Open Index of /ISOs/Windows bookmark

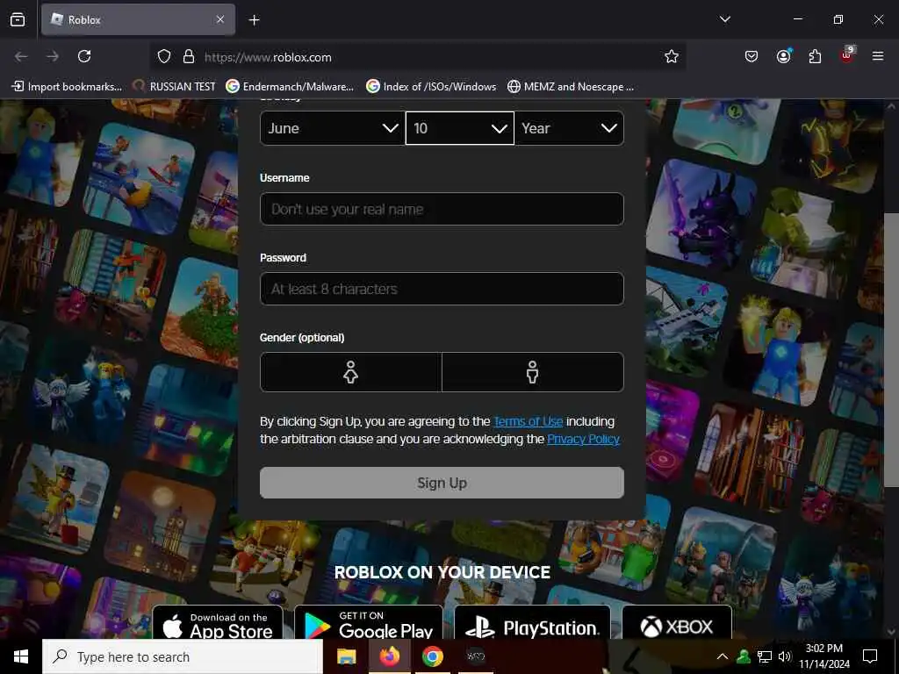pos(431,87)
